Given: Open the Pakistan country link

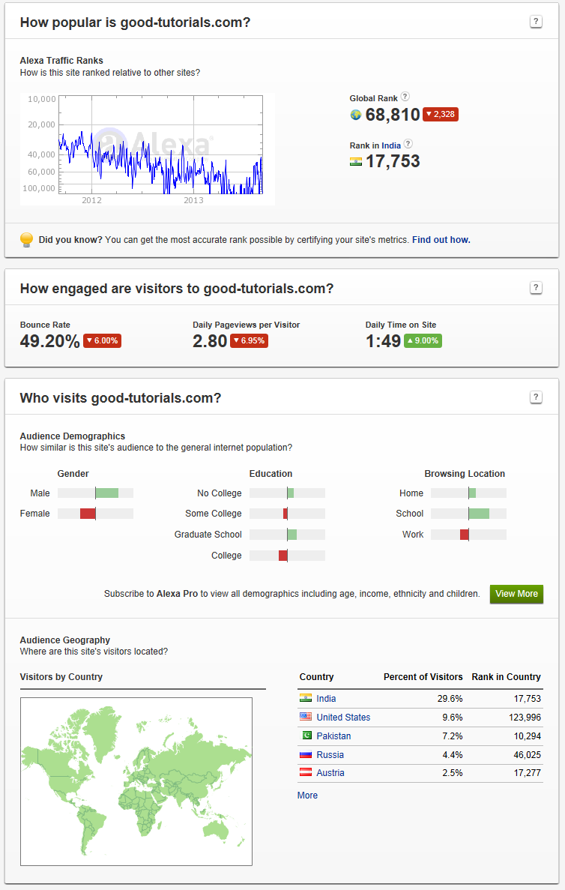Looking at the screenshot, I should coord(333,736).
